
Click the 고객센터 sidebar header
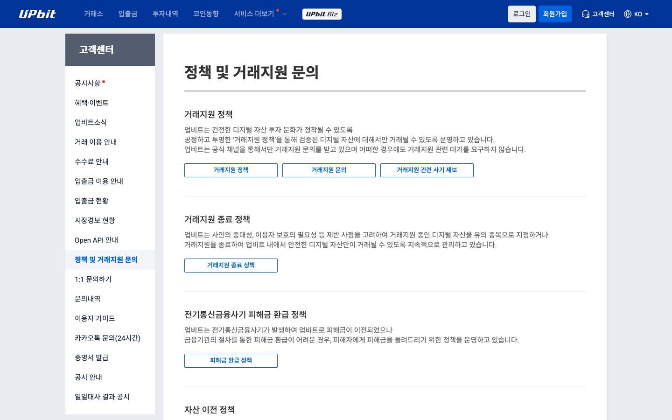point(110,50)
